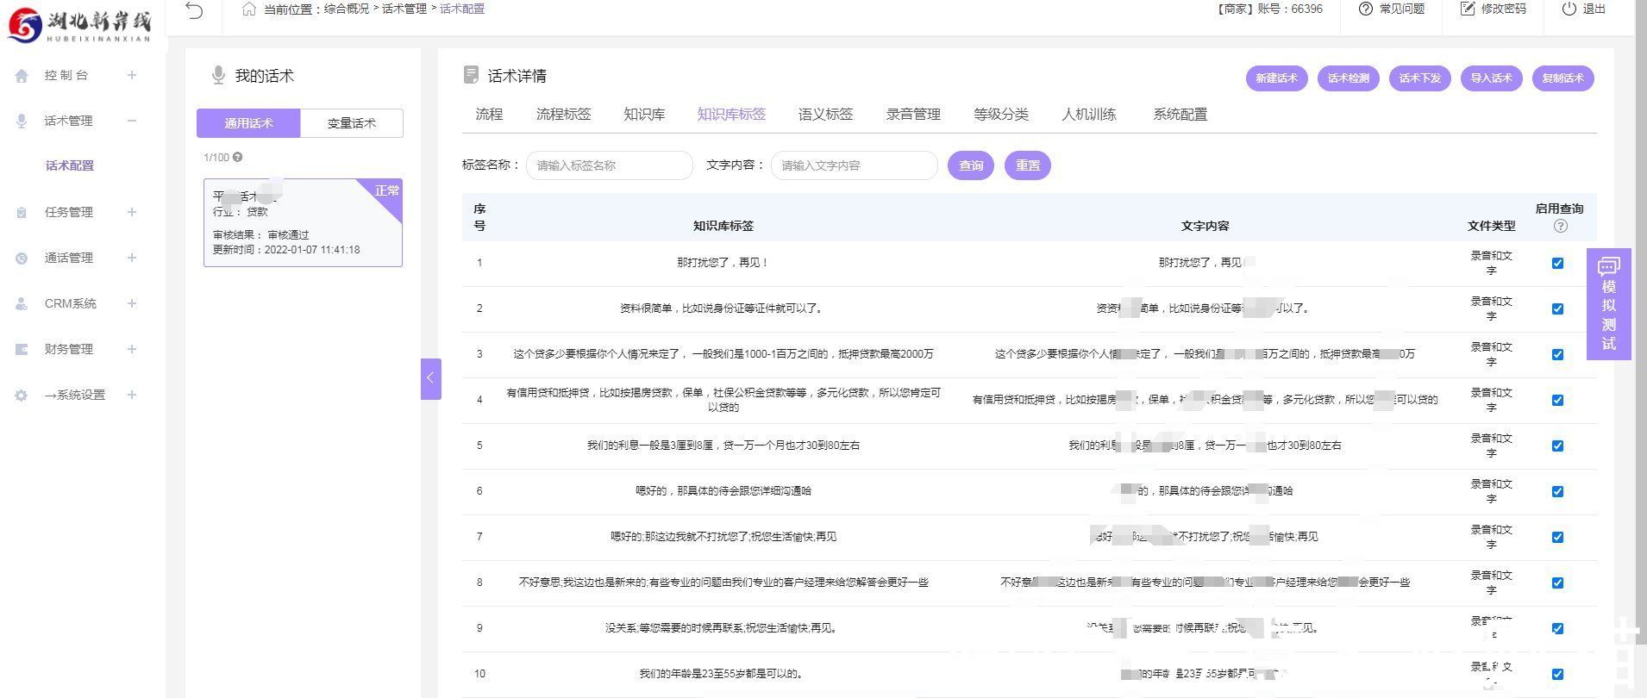Expand the 财务管理 menu plus sign
The image size is (1647, 698).
click(x=132, y=350)
